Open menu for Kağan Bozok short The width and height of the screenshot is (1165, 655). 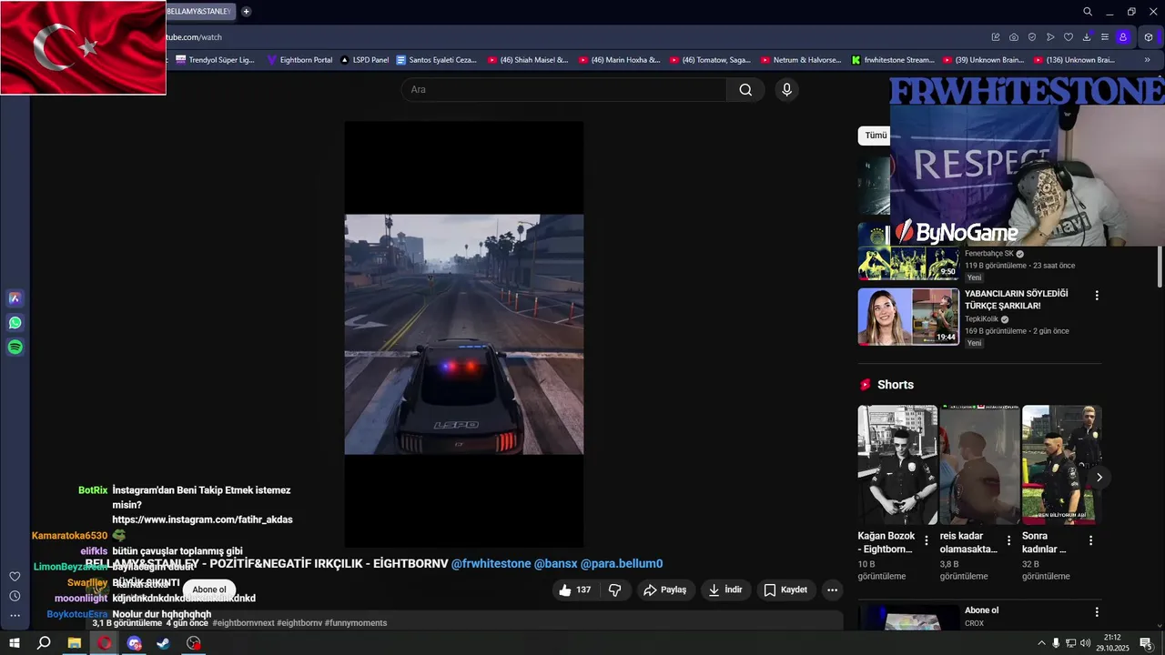tap(927, 540)
